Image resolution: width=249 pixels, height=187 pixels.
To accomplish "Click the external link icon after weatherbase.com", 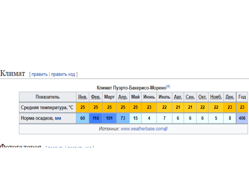I will tap(166, 129).
